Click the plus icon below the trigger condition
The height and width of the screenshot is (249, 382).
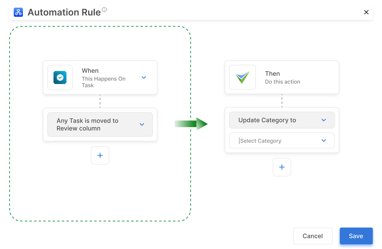click(100, 155)
